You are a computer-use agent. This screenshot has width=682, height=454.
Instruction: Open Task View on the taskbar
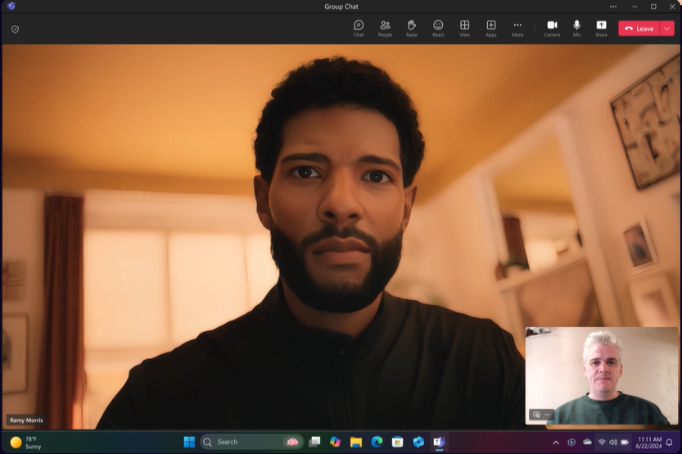click(314, 443)
